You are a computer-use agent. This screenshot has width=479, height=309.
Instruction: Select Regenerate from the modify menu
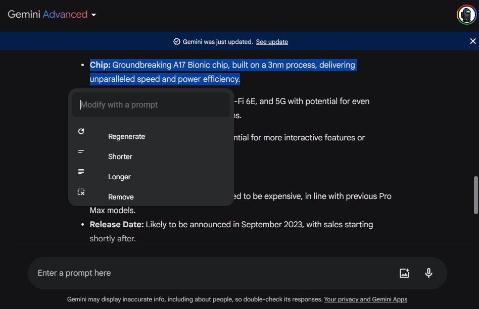pyautogui.click(x=126, y=136)
